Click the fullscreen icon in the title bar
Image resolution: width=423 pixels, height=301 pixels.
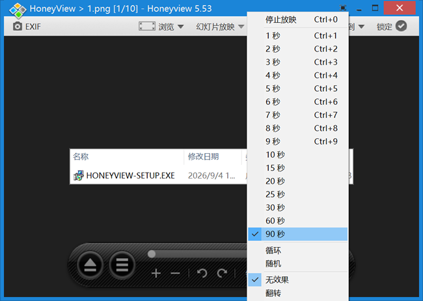click(342, 8)
